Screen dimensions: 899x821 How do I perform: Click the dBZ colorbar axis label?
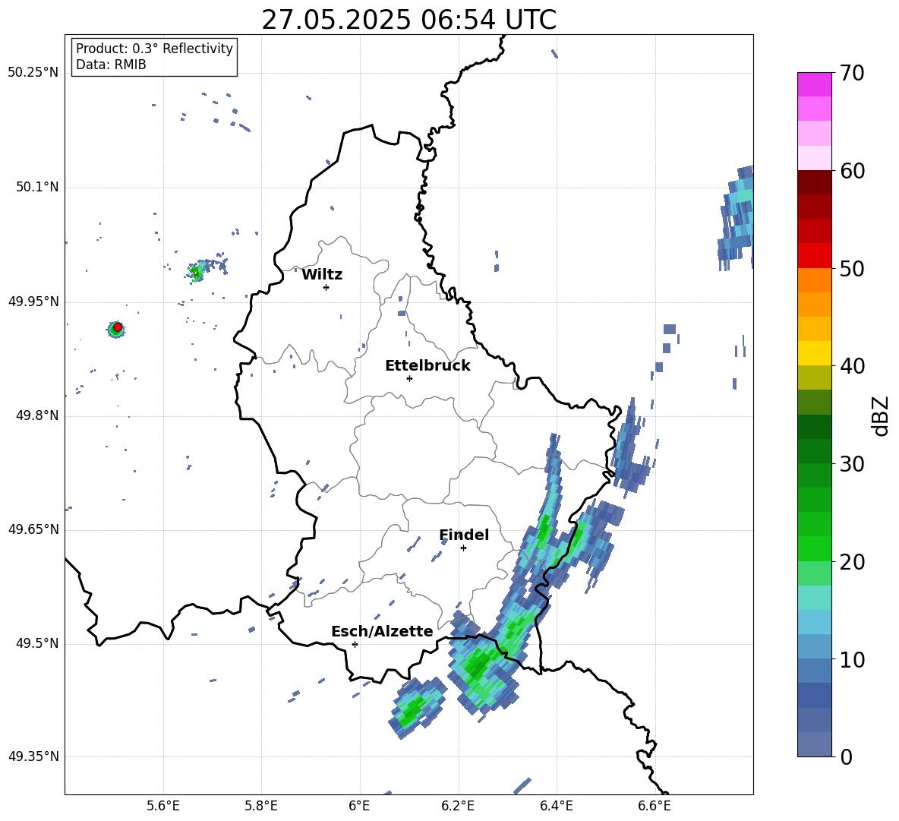[x=882, y=415]
